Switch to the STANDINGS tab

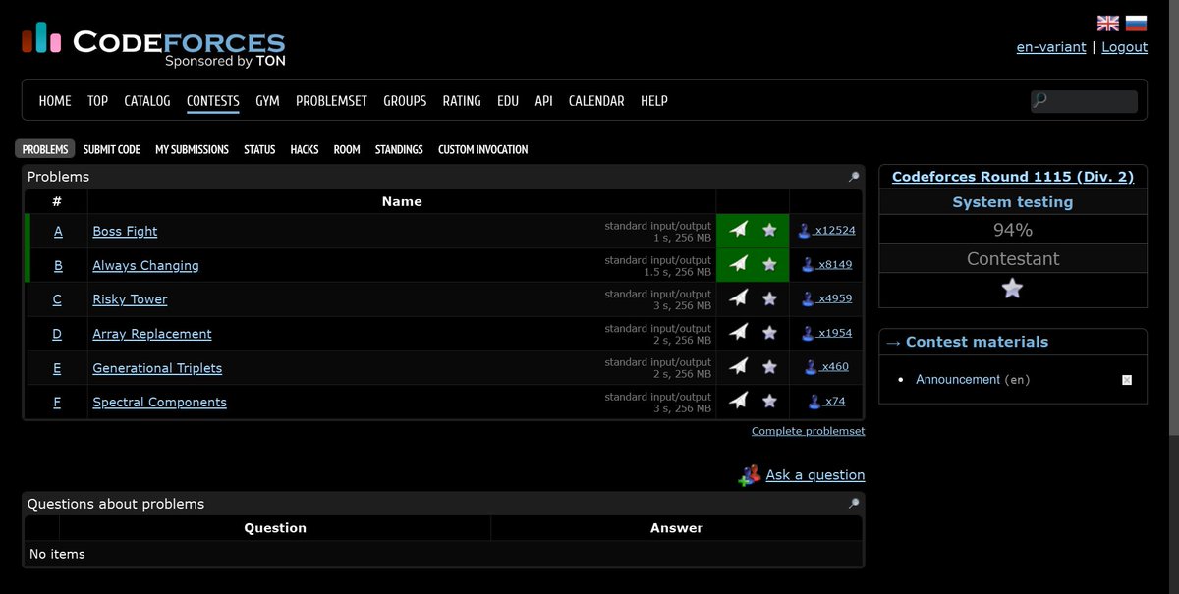399,149
